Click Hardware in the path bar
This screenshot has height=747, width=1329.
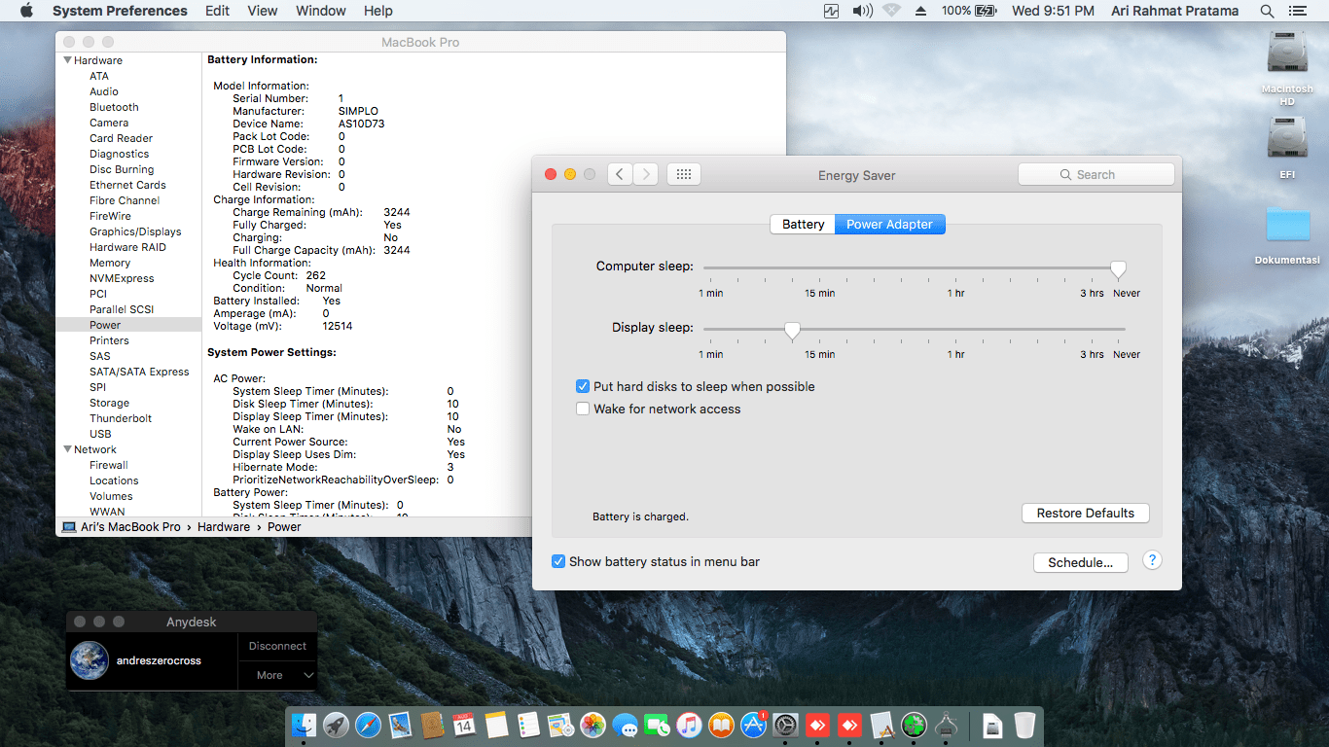(224, 526)
